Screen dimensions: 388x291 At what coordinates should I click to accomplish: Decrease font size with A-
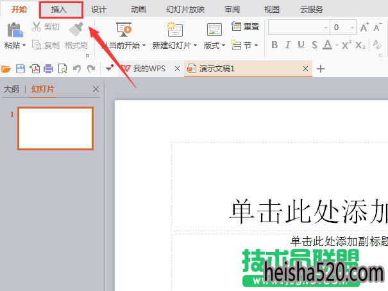[x=377, y=27]
